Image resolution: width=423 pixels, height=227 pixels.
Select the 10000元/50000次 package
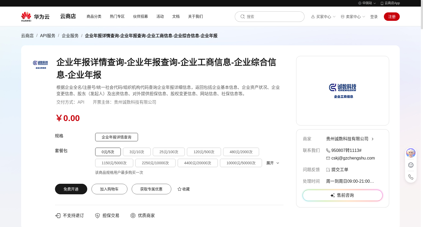click(x=241, y=163)
